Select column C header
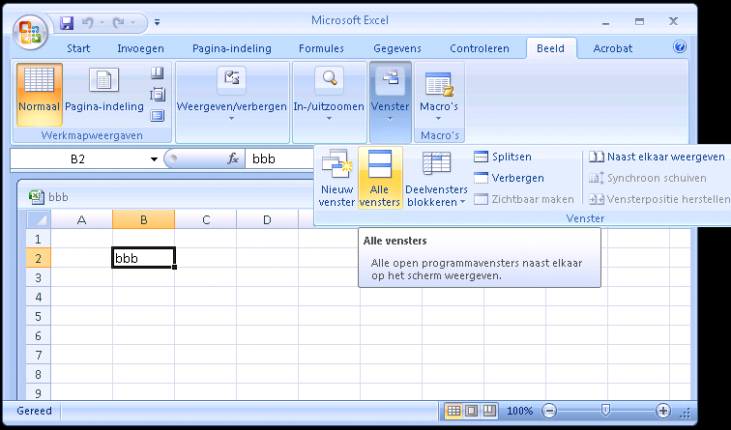The height and width of the screenshot is (430, 731). 206,219
